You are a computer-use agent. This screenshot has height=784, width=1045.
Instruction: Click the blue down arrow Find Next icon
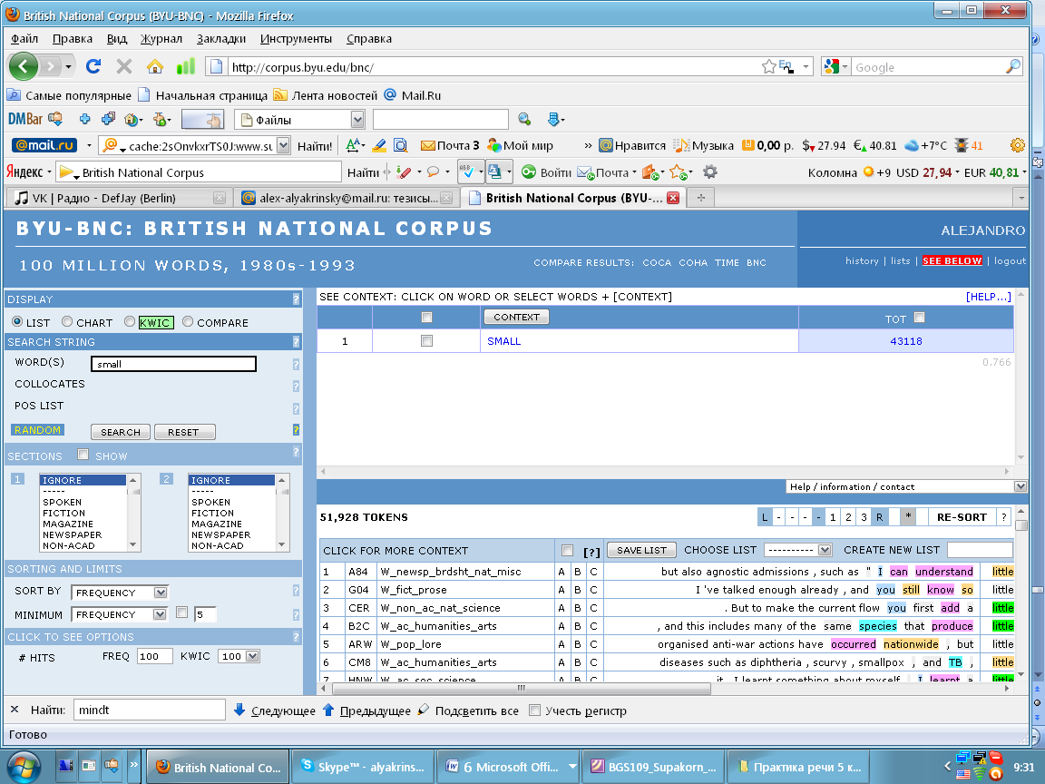click(239, 710)
